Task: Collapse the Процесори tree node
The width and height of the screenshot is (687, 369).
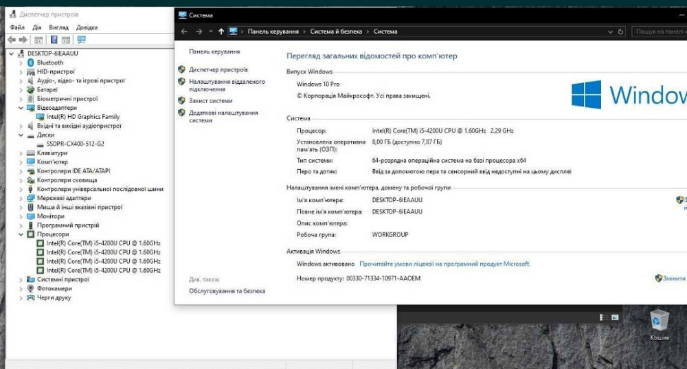Action: tap(21, 234)
